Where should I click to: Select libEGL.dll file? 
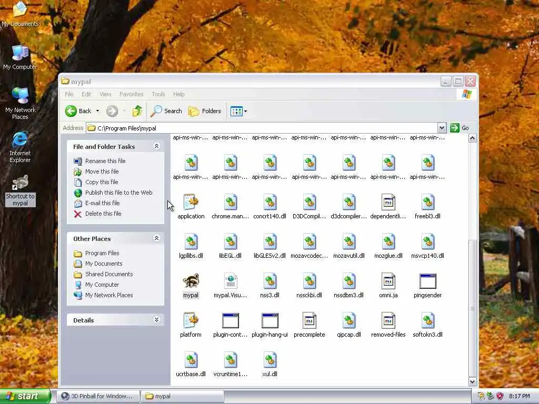click(231, 241)
